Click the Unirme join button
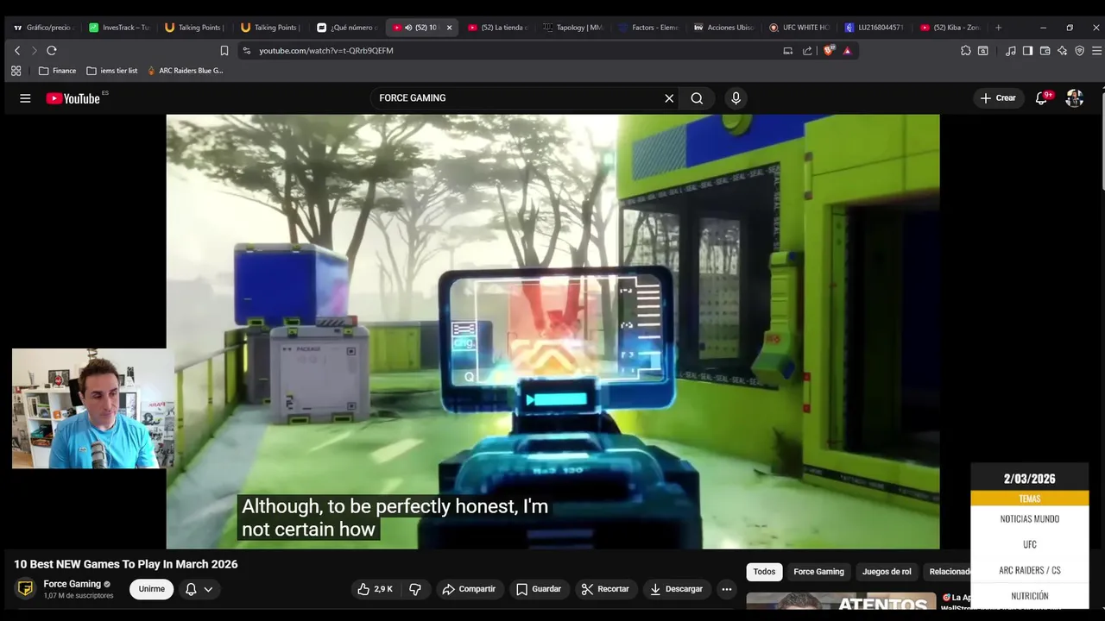Image resolution: width=1105 pixels, height=621 pixels. click(152, 589)
